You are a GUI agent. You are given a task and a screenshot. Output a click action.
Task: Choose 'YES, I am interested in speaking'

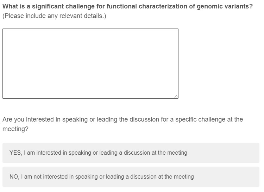98,153
